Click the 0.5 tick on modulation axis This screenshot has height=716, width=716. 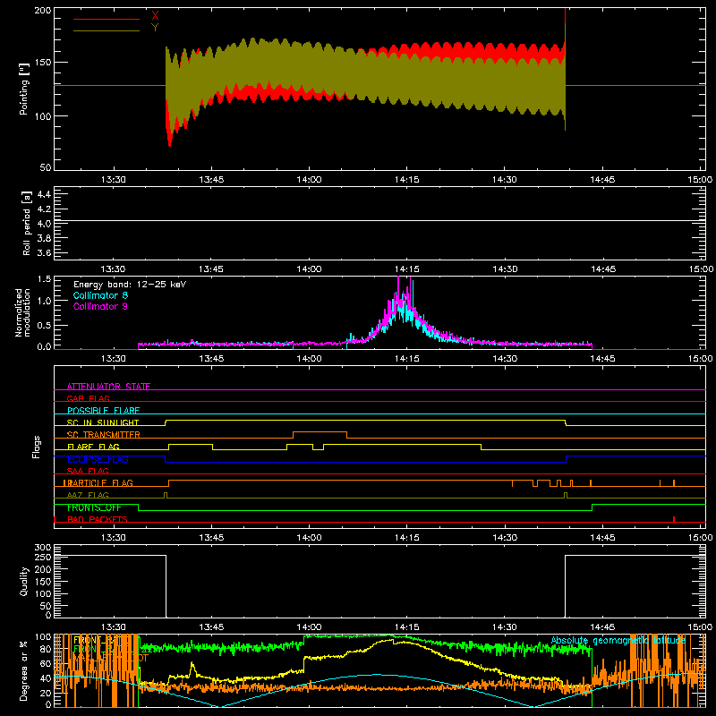click(x=44, y=326)
